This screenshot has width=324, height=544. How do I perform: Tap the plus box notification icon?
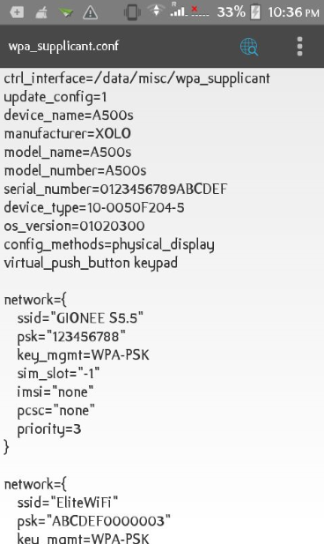(17, 12)
